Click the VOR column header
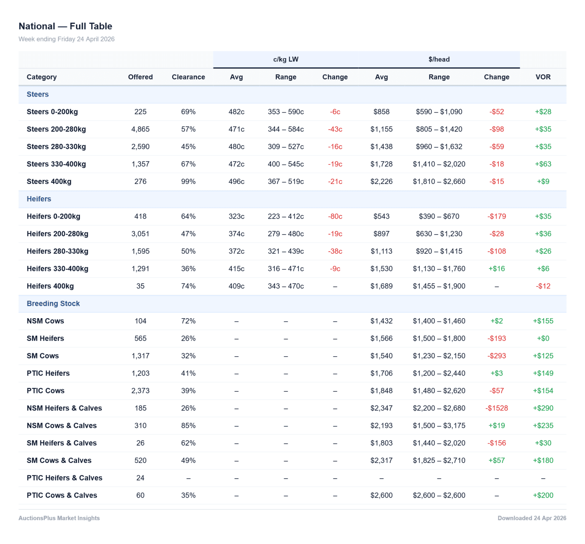The image size is (585, 544). pos(543,77)
